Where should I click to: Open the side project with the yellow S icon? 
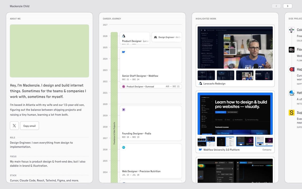(x=292, y=113)
